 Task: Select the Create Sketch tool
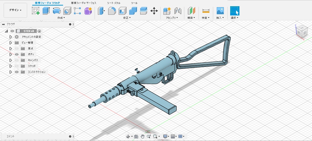pos(36,11)
